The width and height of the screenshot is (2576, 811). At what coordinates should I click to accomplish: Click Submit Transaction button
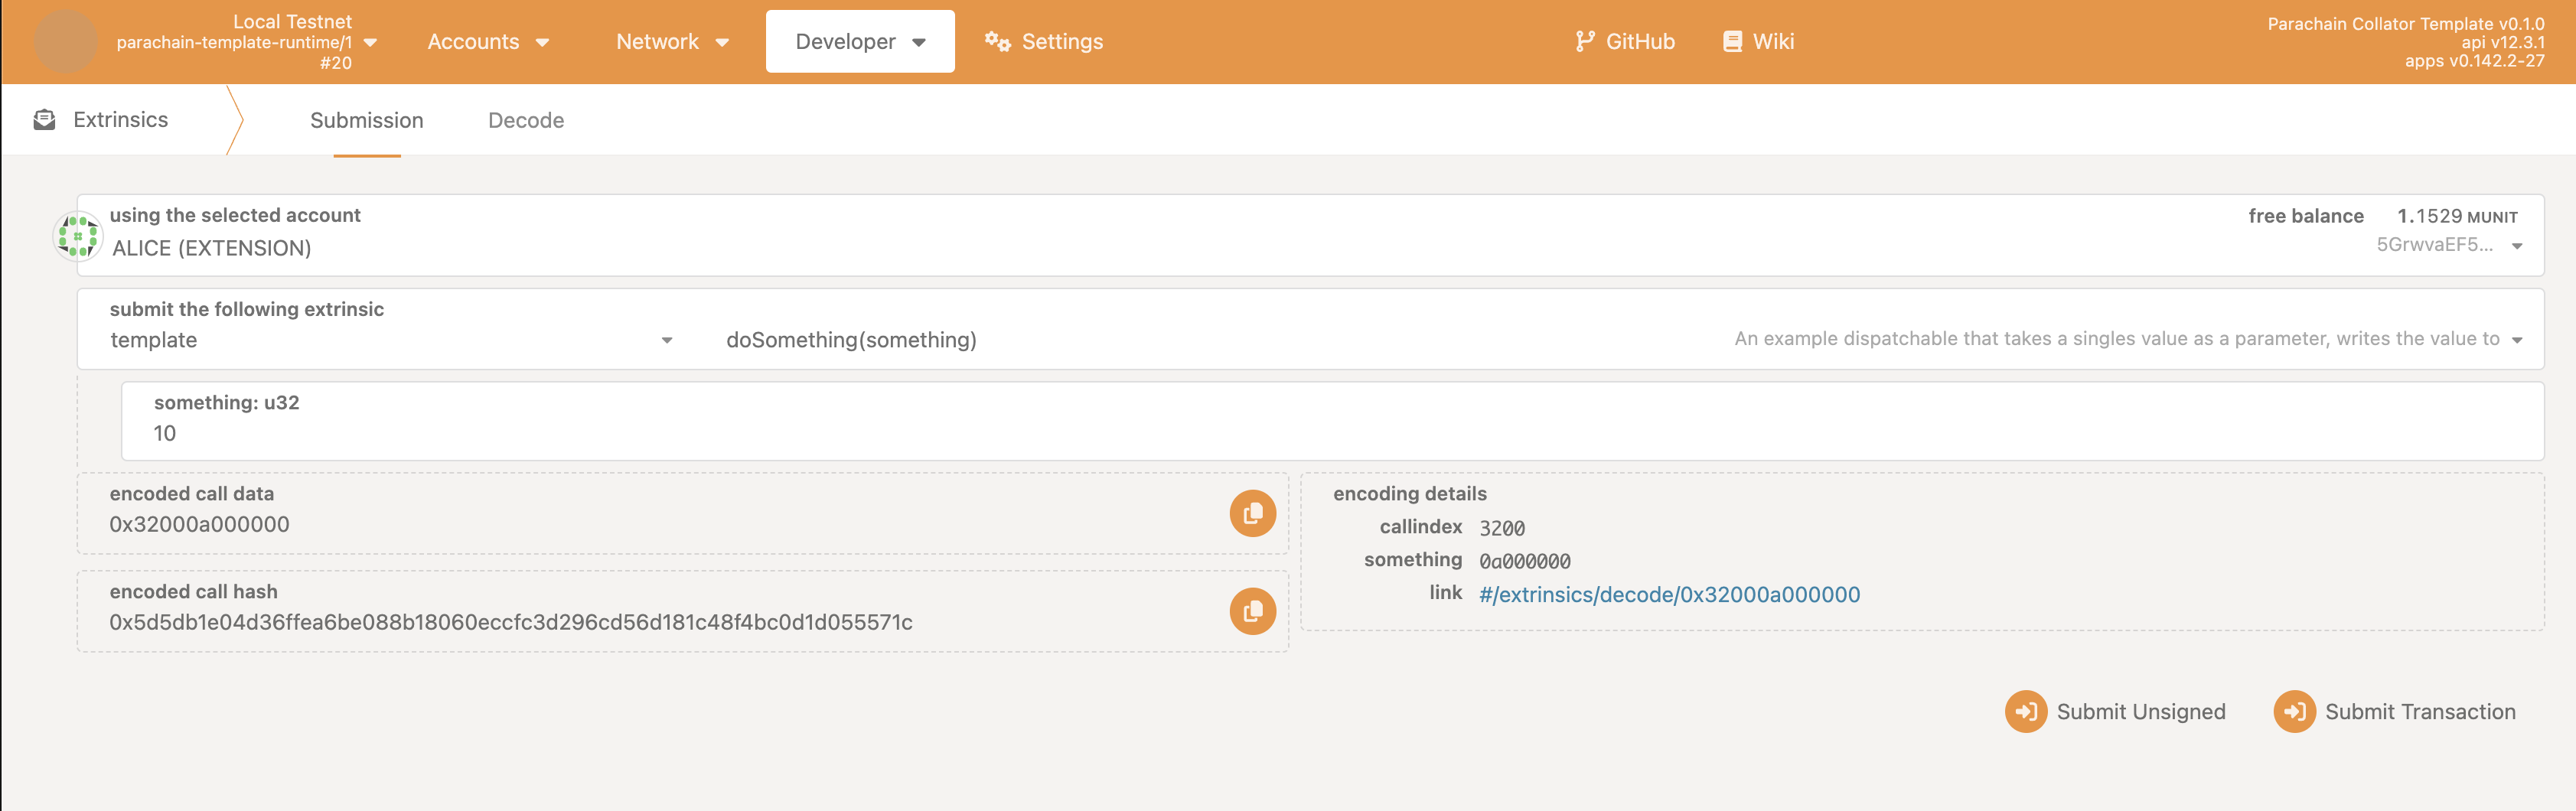pyautogui.click(x=2394, y=711)
